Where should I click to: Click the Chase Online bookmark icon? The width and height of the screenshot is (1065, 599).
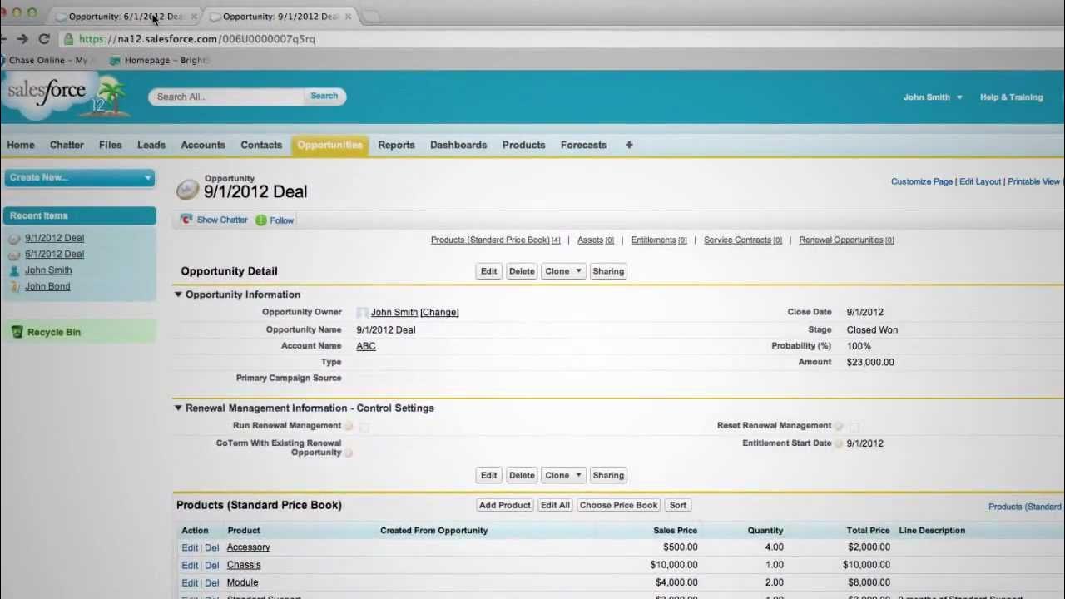2,60
